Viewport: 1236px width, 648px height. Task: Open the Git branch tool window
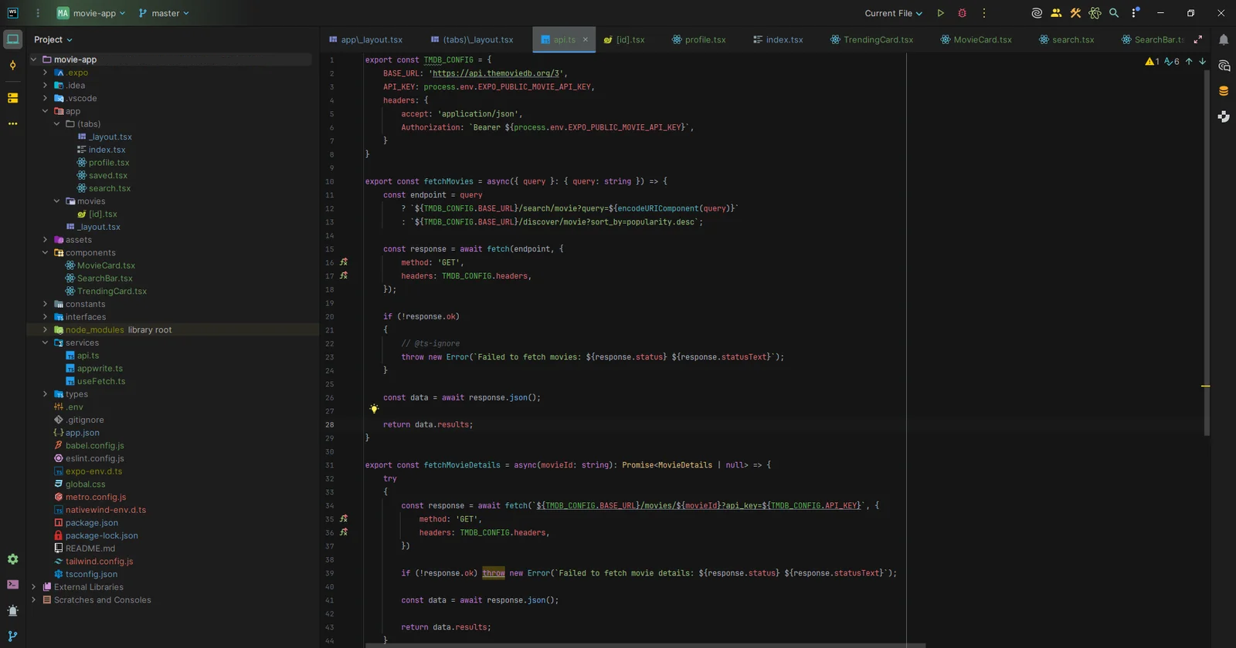coord(12,636)
